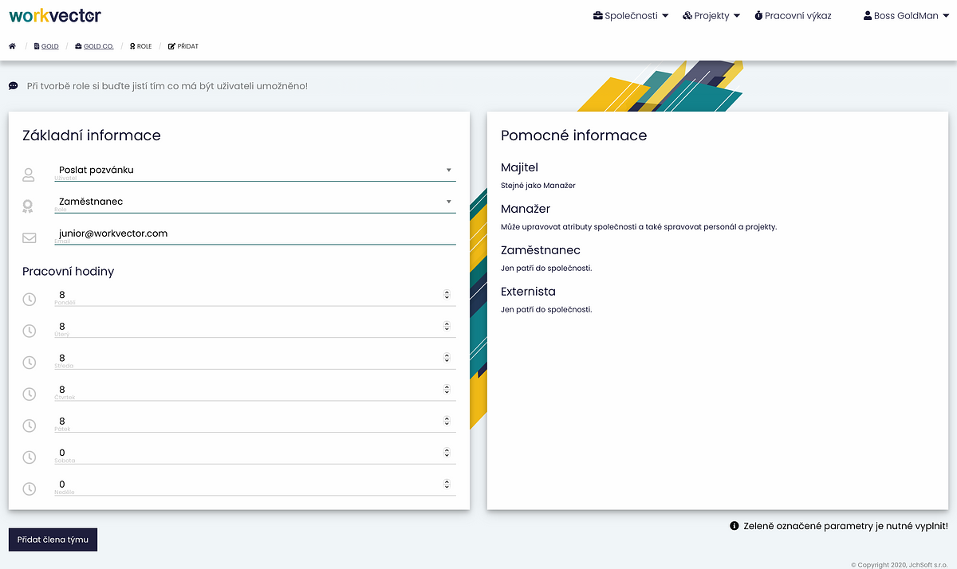Adjust the Sobota hours stepper
Viewport: 957px width, 569px height.
447,453
